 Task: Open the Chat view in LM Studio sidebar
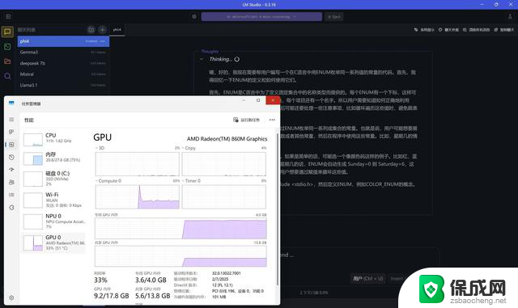click(7, 32)
